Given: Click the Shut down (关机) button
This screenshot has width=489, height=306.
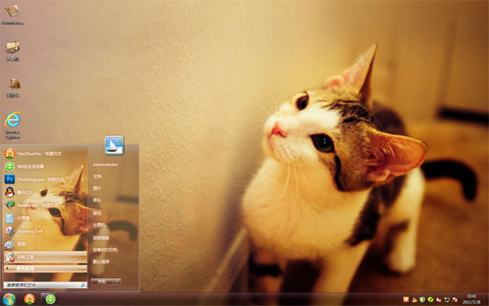Looking at the screenshot, I should (x=102, y=282).
